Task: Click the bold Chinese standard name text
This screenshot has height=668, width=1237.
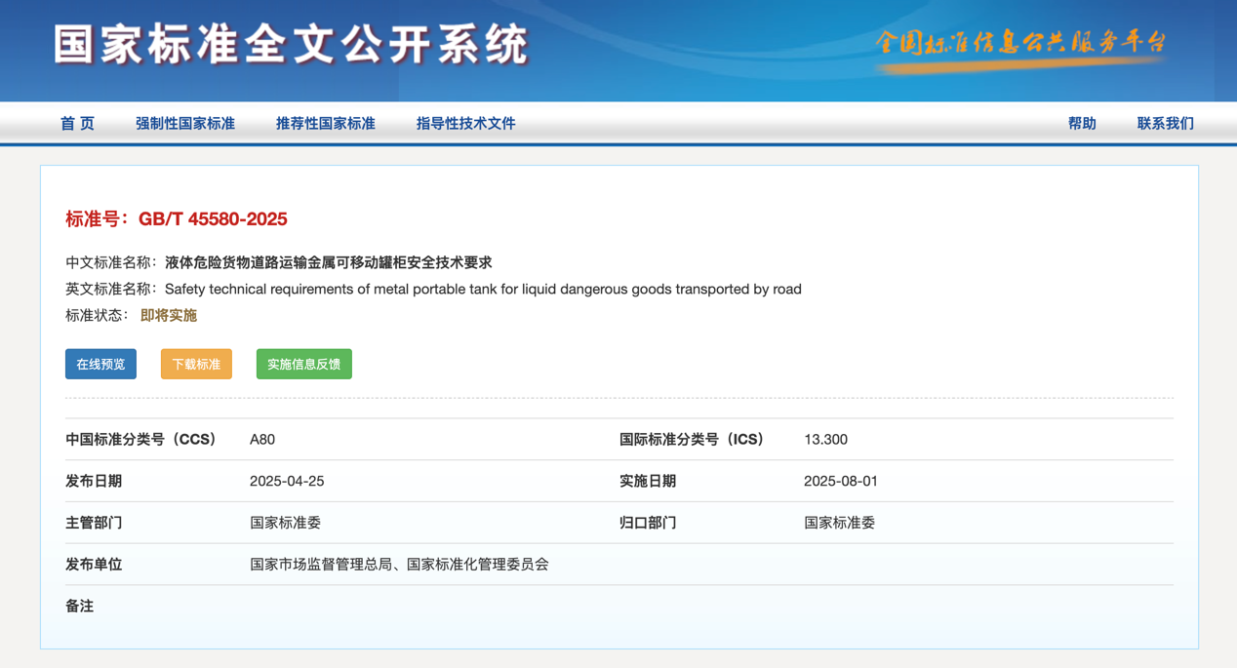Action: click(x=328, y=262)
